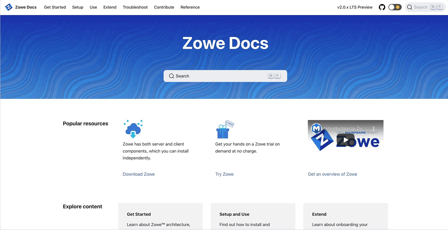Follow the Get an overview of Zowe link
This screenshot has width=448, height=230.
tap(332, 174)
